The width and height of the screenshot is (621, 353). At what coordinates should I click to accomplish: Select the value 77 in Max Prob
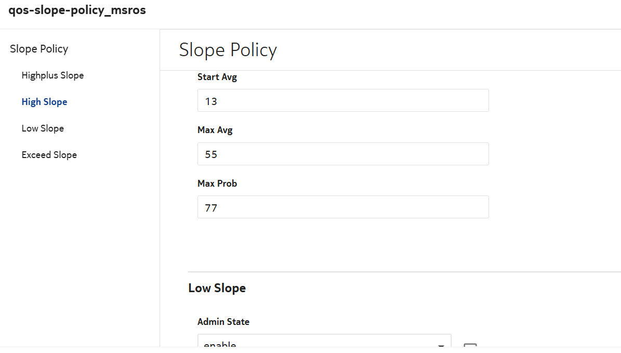[211, 208]
